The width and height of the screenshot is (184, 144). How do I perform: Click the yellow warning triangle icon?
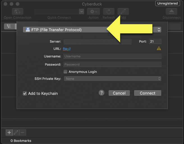(159, 48)
